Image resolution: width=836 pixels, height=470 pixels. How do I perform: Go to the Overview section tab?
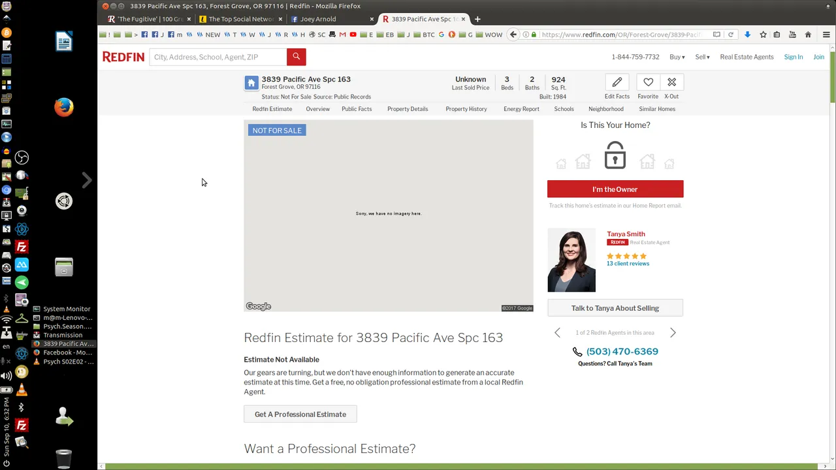pos(317,109)
